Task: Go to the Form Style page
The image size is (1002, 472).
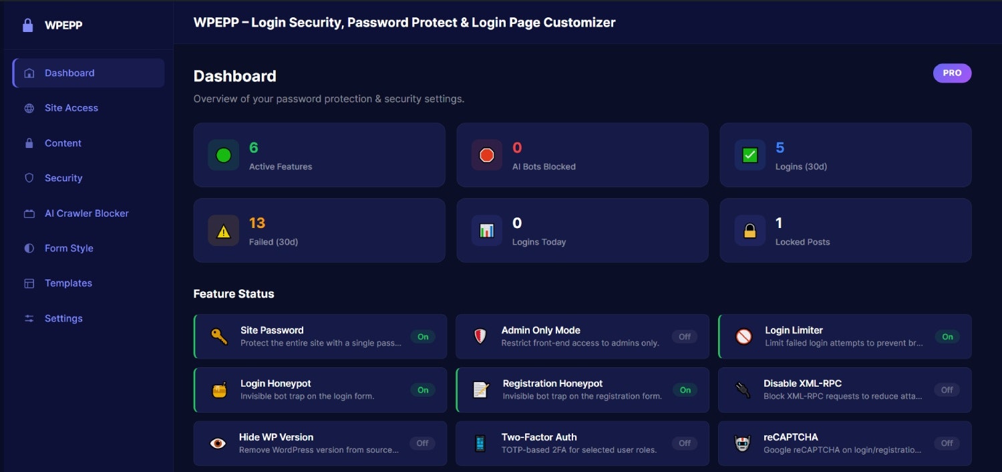Action: coord(69,248)
